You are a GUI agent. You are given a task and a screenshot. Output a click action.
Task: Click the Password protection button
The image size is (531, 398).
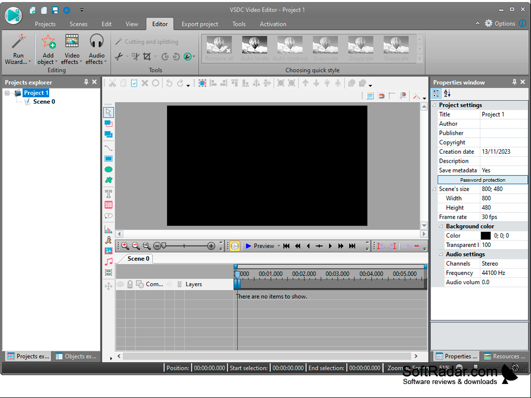point(483,180)
